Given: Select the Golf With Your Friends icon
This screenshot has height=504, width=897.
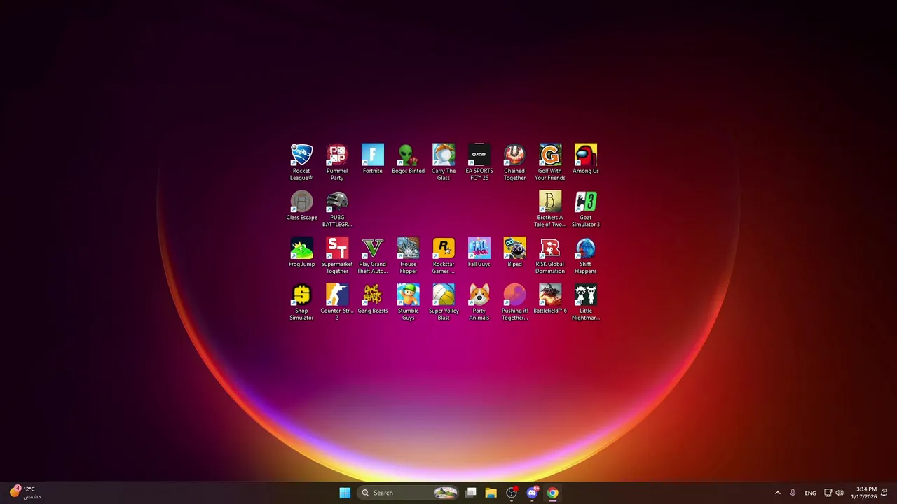Looking at the screenshot, I should click(x=550, y=162).
